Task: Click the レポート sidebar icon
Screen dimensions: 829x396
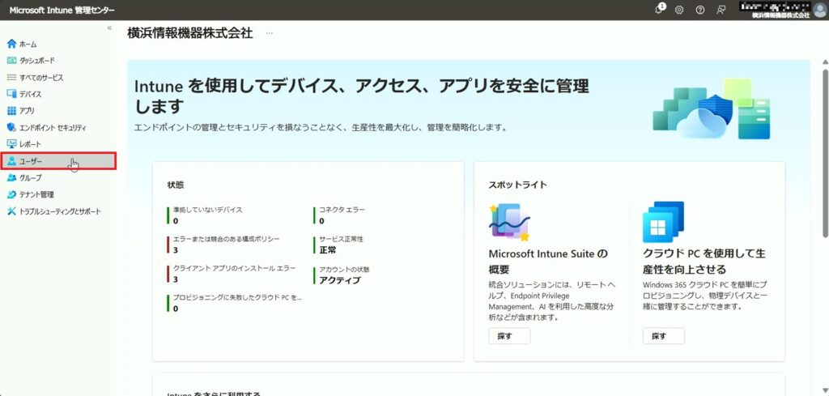Action: tap(11, 144)
